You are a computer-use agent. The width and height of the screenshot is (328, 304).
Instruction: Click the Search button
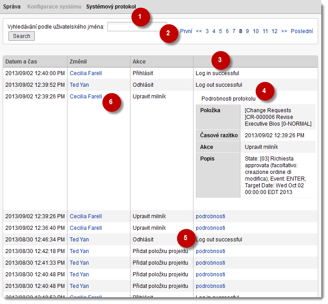pyautogui.click(x=21, y=36)
